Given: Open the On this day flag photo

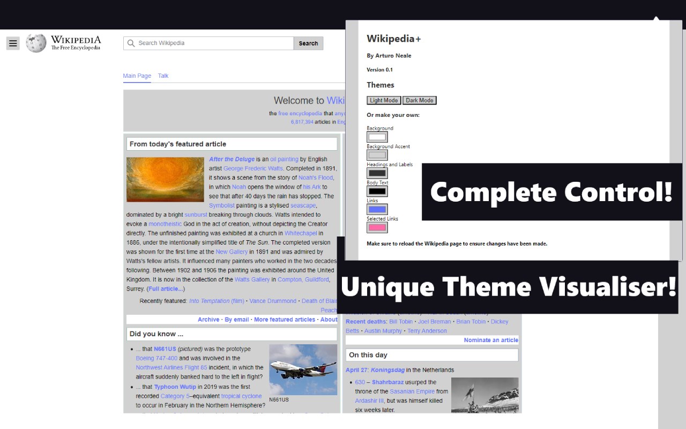Looking at the screenshot, I should [485, 395].
